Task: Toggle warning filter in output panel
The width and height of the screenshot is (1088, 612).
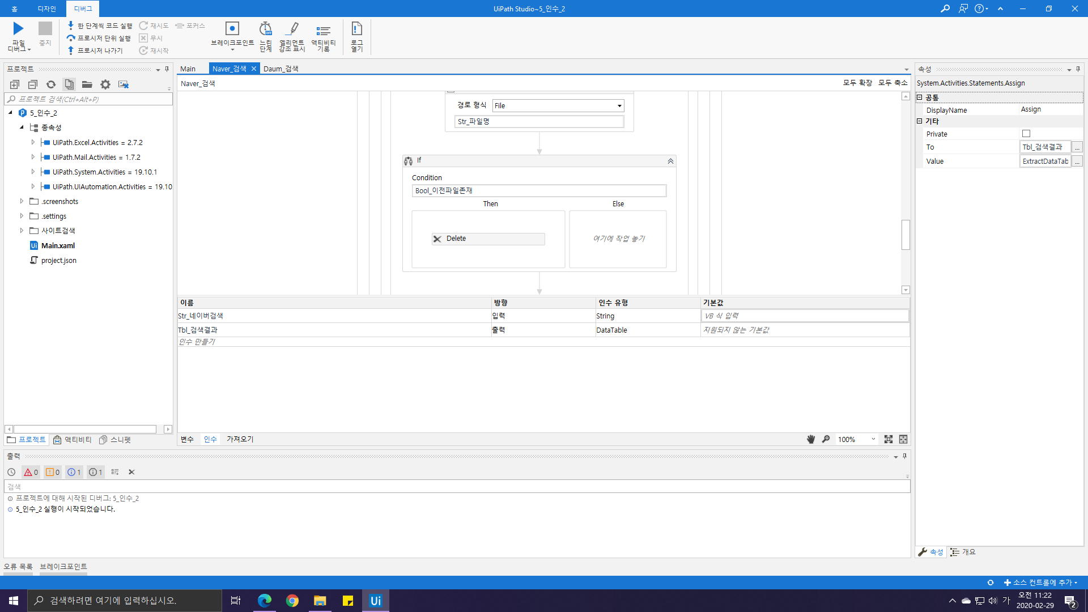Action: tap(53, 472)
